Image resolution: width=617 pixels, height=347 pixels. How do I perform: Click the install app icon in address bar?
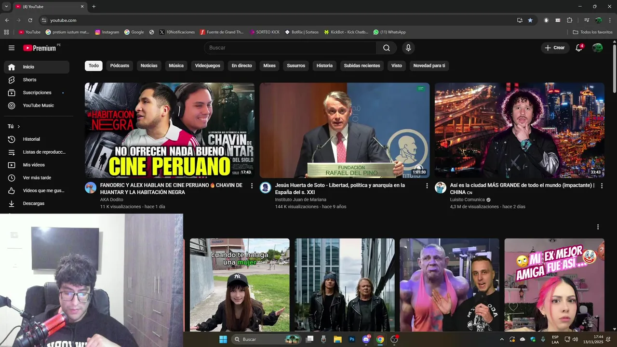click(x=520, y=20)
